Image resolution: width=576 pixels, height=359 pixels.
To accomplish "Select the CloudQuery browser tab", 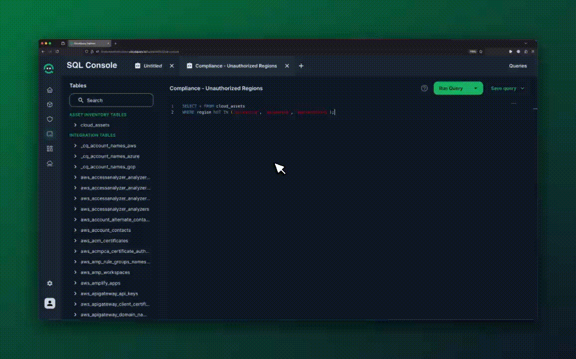I will 89,43.
